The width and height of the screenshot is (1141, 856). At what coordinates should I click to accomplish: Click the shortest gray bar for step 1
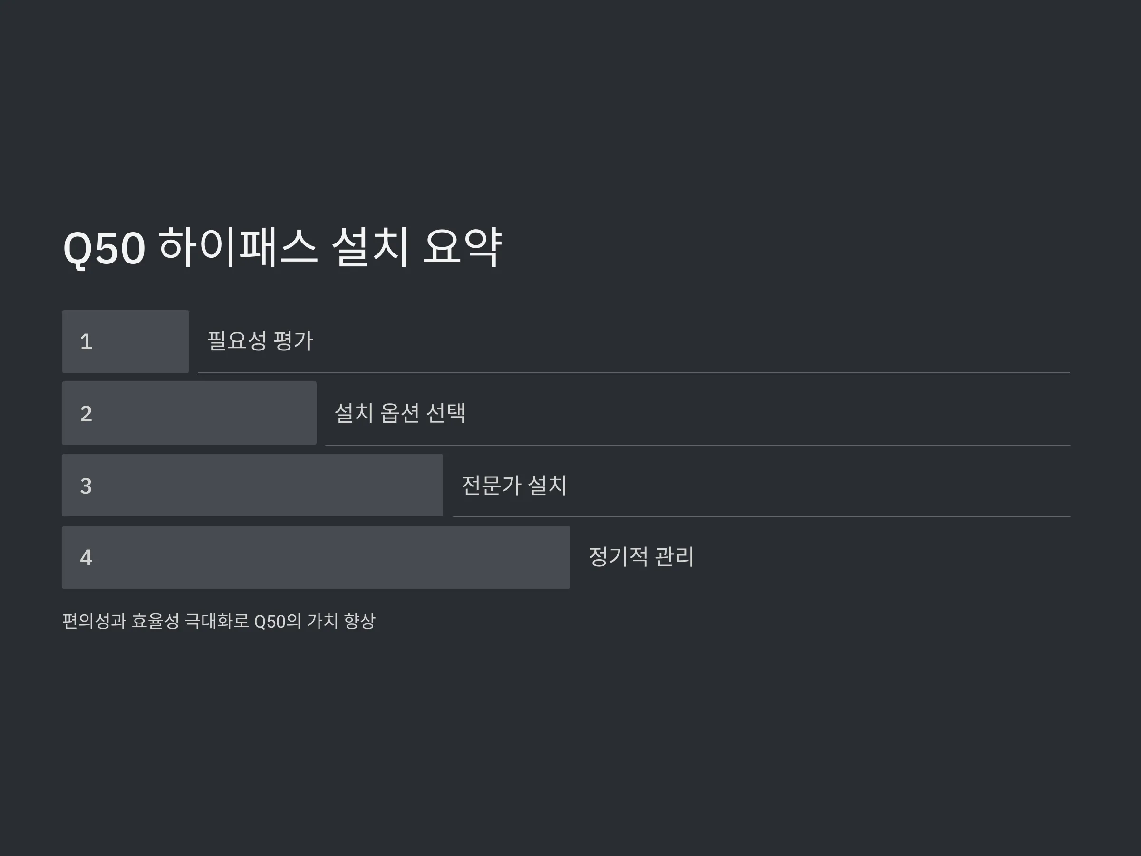coord(126,341)
